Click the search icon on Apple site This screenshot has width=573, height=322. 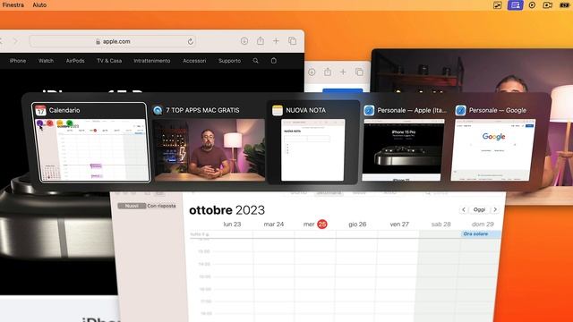pos(255,61)
